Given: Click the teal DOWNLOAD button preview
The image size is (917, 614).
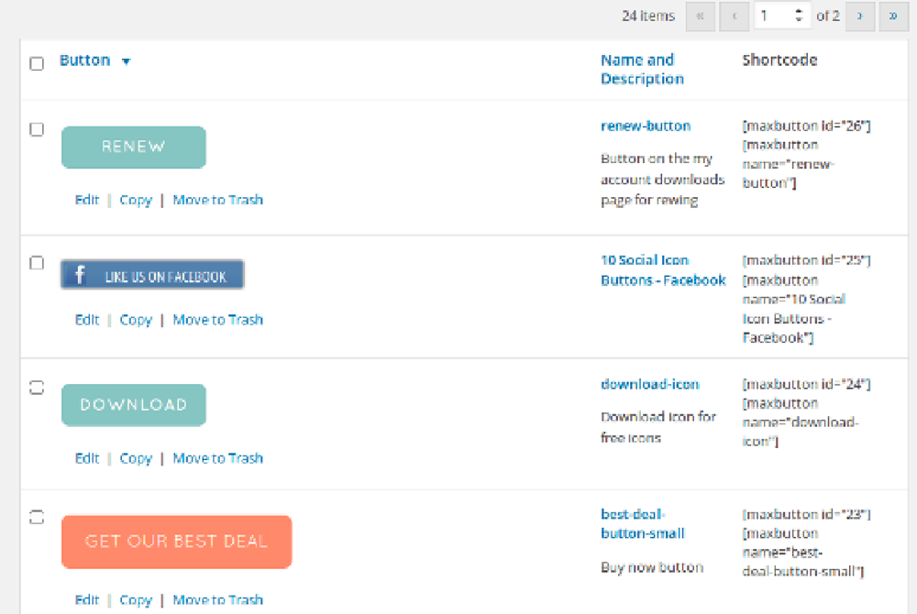Looking at the screenshot, I should coord(134,405).
